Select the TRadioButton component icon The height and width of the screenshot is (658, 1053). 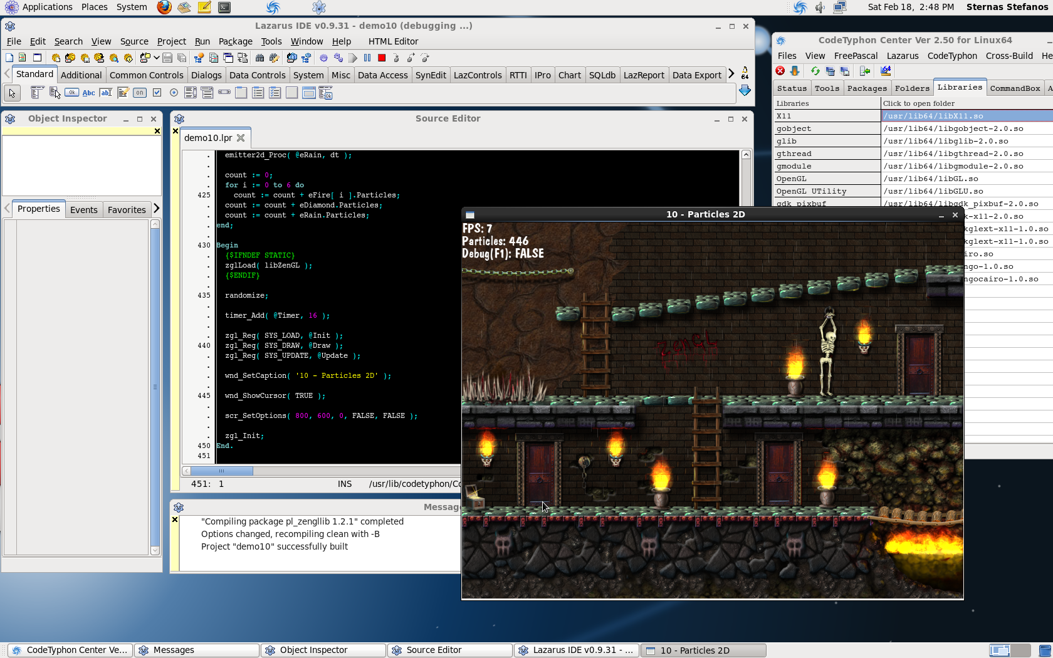[174, 93]
